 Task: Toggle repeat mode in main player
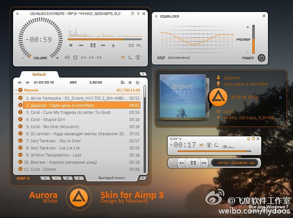pyautogui.click(x=130, y=57)
